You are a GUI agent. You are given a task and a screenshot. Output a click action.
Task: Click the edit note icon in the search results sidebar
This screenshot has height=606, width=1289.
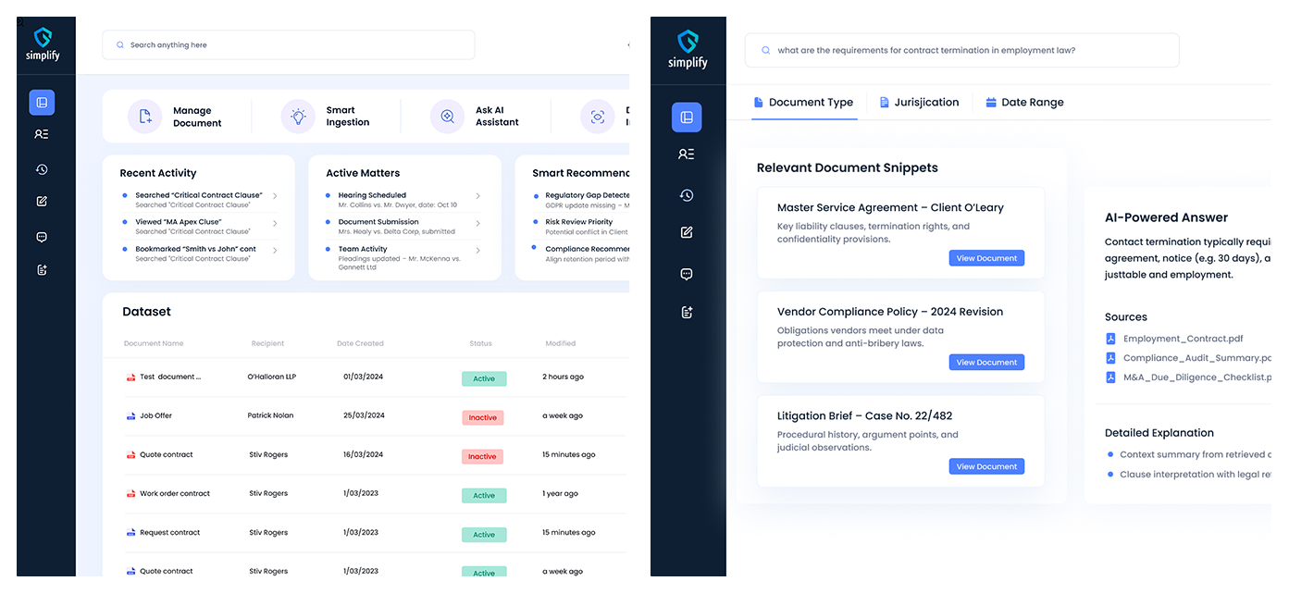[687, 233]
